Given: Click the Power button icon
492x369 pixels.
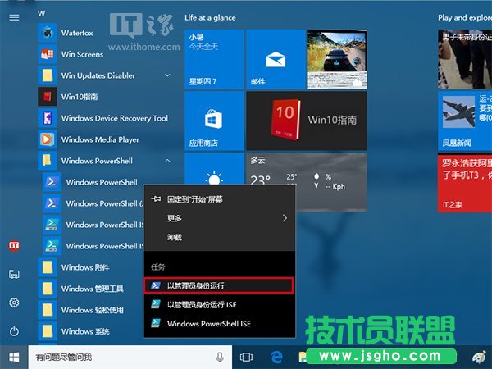Looking at the screenshot, I should (x=14, y=331).
